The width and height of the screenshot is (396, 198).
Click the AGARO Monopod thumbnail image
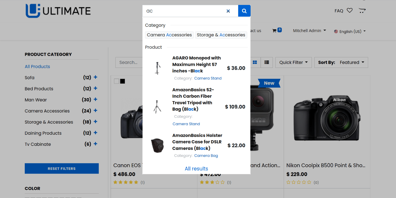coord(158,68)
